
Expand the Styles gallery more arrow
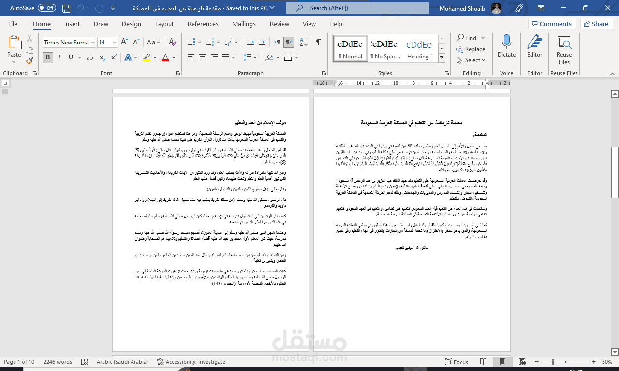click(442, 57)
